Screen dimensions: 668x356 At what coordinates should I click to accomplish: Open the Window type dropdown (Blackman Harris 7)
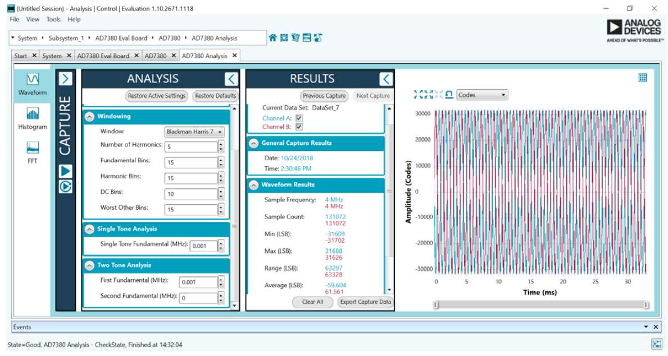click(194, 132)
